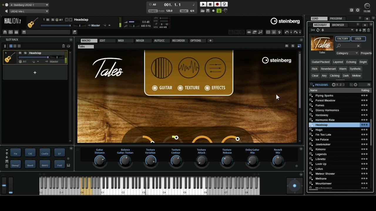Image resolution: width=376 pixels, height=211 pixels.
Task: Click the undo arrow in the toolbar
Action: 286,32
